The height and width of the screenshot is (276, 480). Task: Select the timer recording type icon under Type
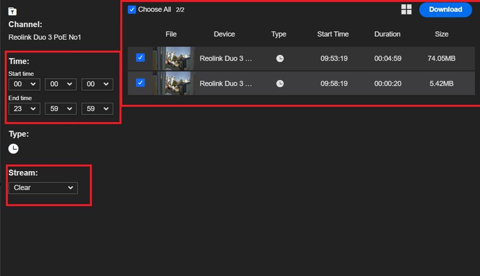(x=13, y=149)
